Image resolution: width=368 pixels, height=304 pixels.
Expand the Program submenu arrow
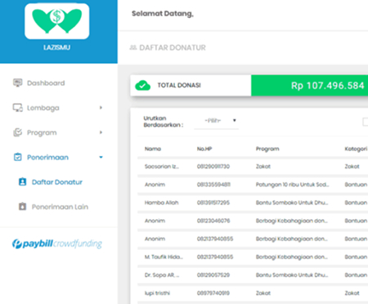coord(101,132)
